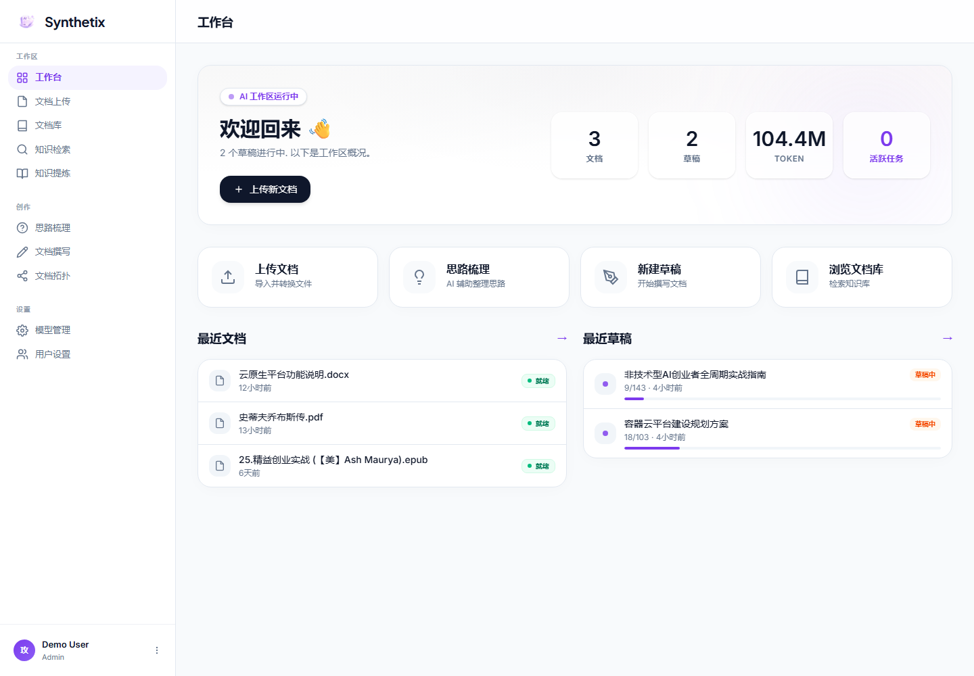Open 最近文档 arrow link

click(561, 338)
